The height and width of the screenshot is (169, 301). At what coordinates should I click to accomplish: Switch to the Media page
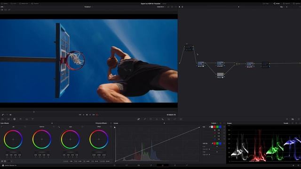(x=115, y=165)
